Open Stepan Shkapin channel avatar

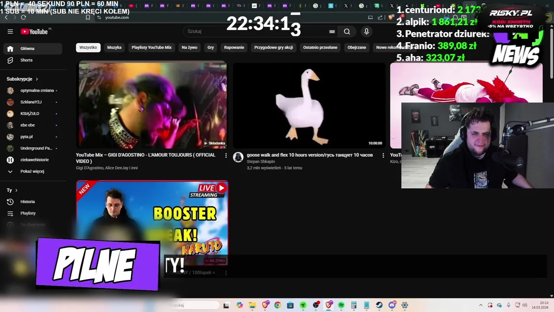click(238, 157)
